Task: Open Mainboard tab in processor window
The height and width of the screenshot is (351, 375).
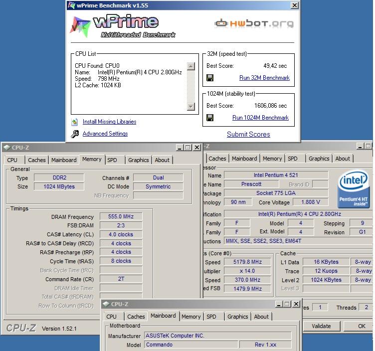Action: coord(244,159)
